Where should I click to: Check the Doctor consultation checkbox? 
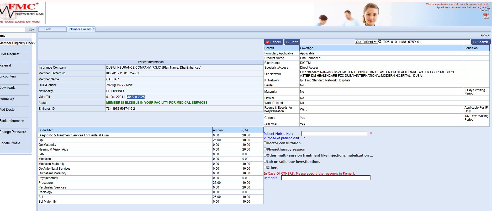265,143
